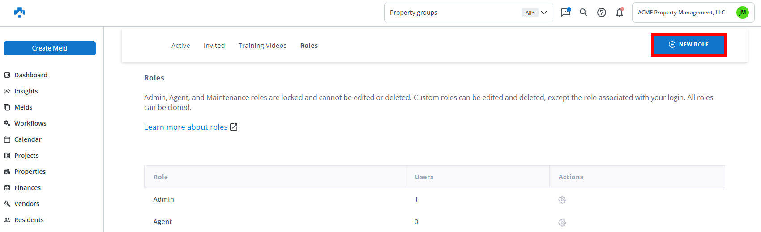Click the Create Meld button
761x232 pixels.
[50, 48]
